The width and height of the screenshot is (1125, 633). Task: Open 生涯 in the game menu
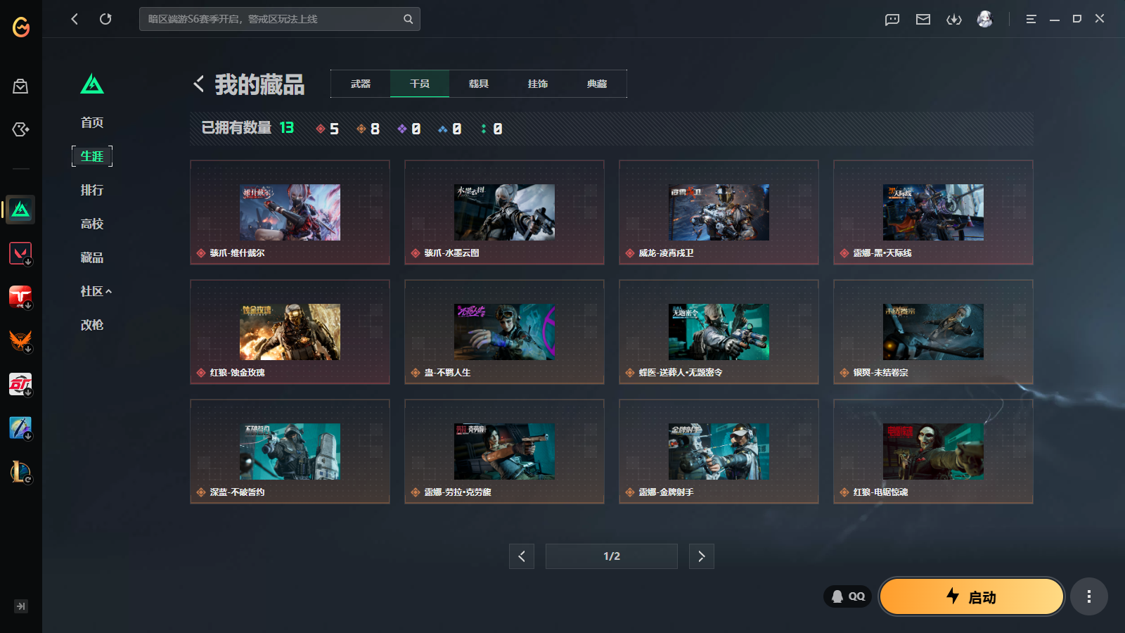pos(92,156)
